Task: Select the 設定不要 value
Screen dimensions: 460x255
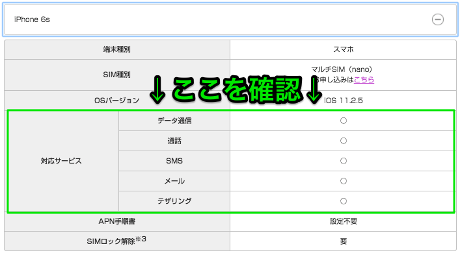Action: [x=344, y=221]
